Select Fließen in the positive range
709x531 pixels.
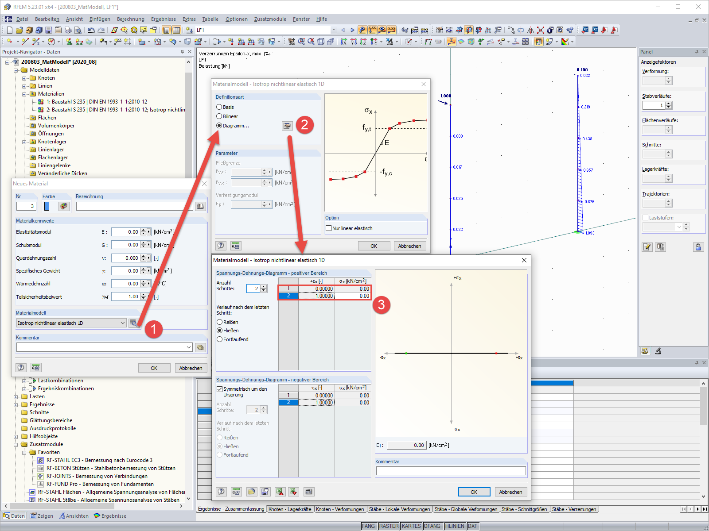(219, 331)
